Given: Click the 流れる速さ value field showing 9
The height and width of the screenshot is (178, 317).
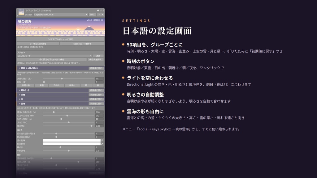Looking at the screenshot, I should coord(99,159).
